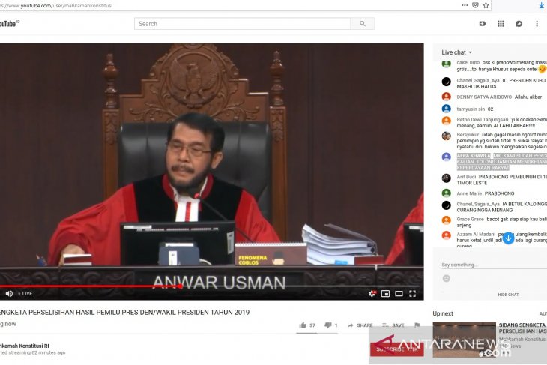Viewport: 547px width, 365px height.
Task: Mute the video with the speaker icon
Action: (10, 294)
